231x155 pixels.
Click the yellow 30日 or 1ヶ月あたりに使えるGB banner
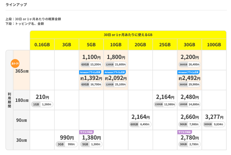128,34
